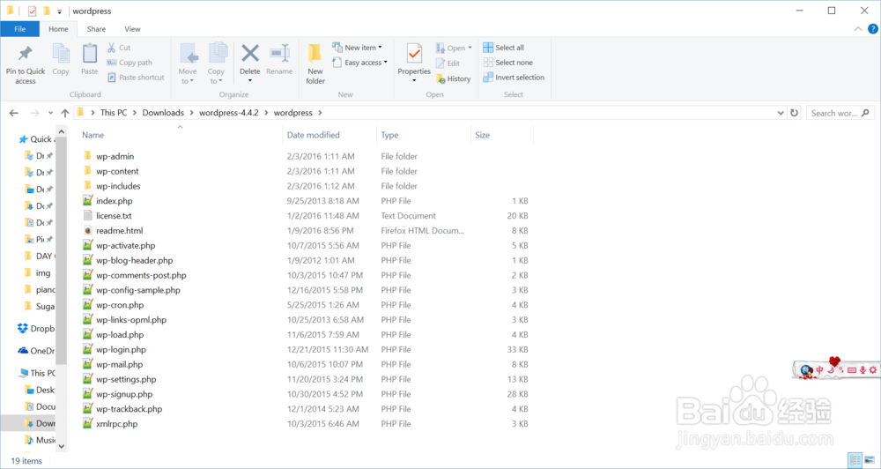Click Invert selection in ribbon
Screen dimensions: 881x469
coord(514,78)
